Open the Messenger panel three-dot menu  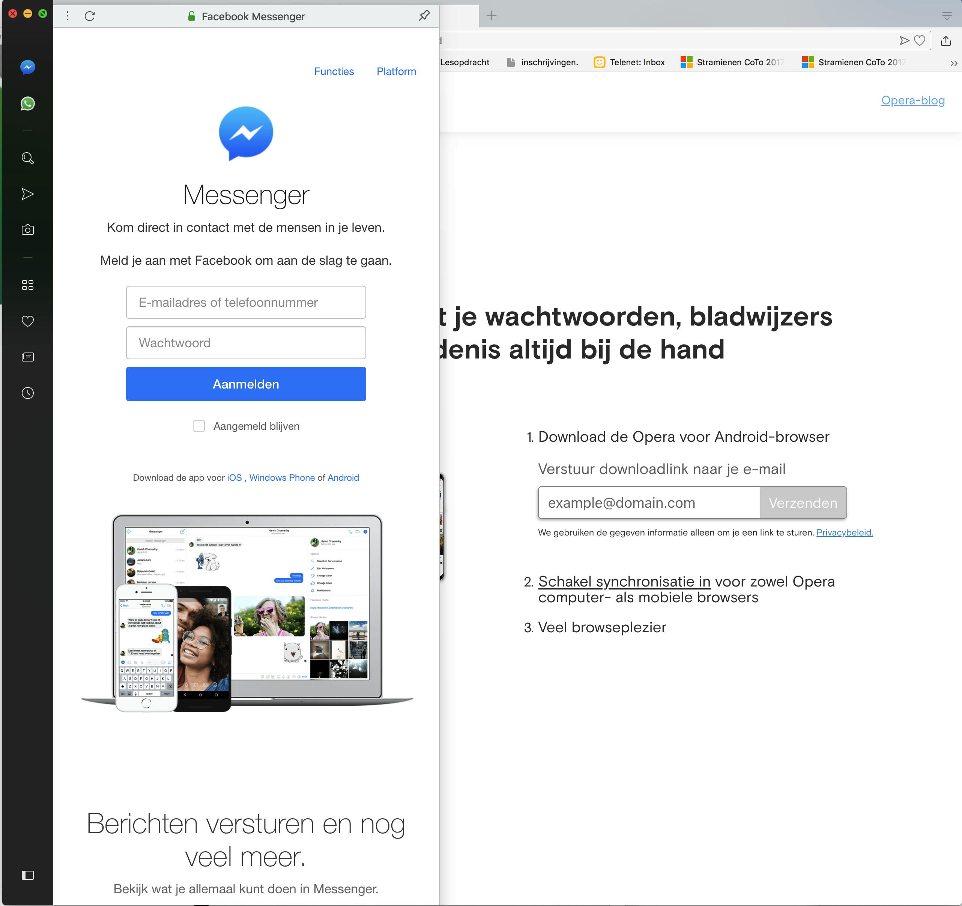pyautogui.click(x=67, y=16)
